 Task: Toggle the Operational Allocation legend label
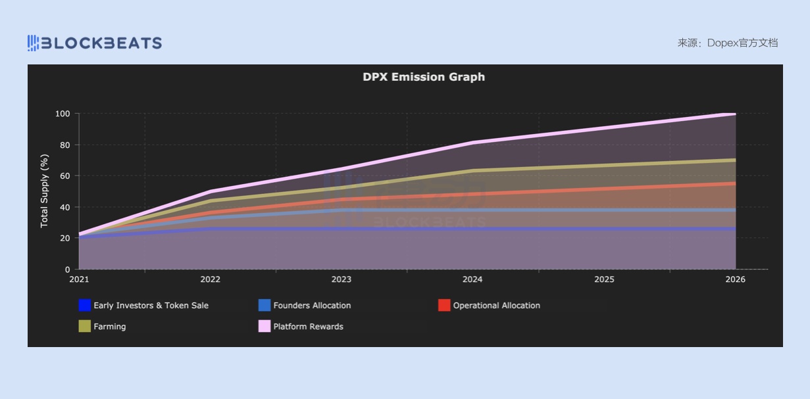(497, 305)
